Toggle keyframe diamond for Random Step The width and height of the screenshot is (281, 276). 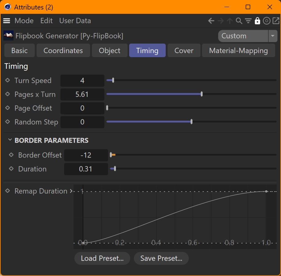(7, 122)
